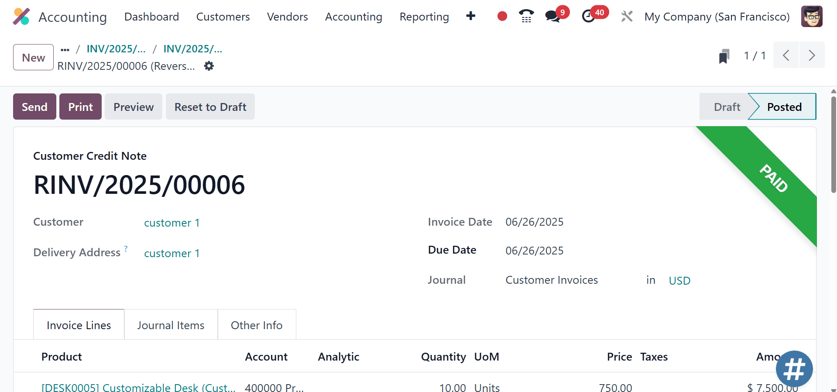This screenshot has height=392, width=837.
Task: Click the Send button
Action: coord(34,107)
